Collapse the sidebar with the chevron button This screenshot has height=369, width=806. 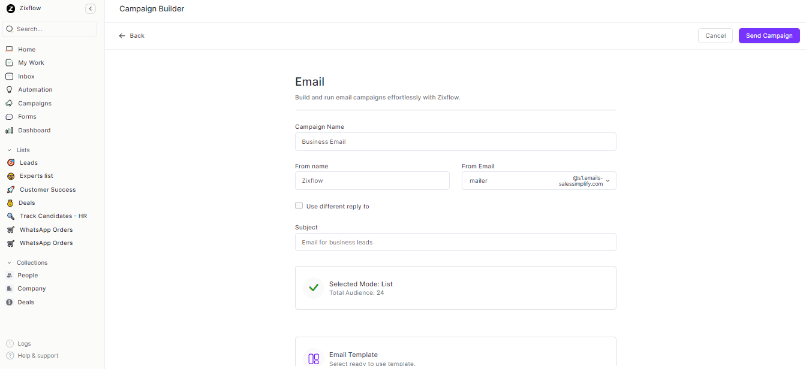[x=91, y=8]
